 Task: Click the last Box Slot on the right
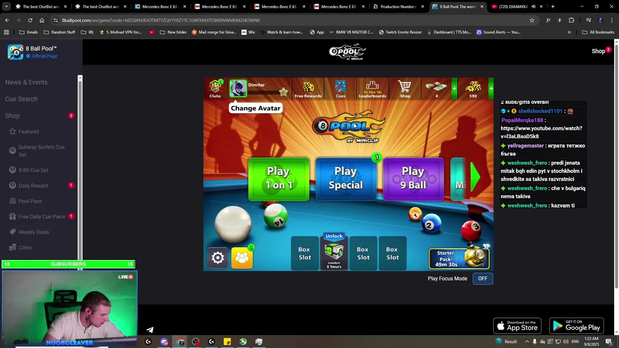point(392,253)
